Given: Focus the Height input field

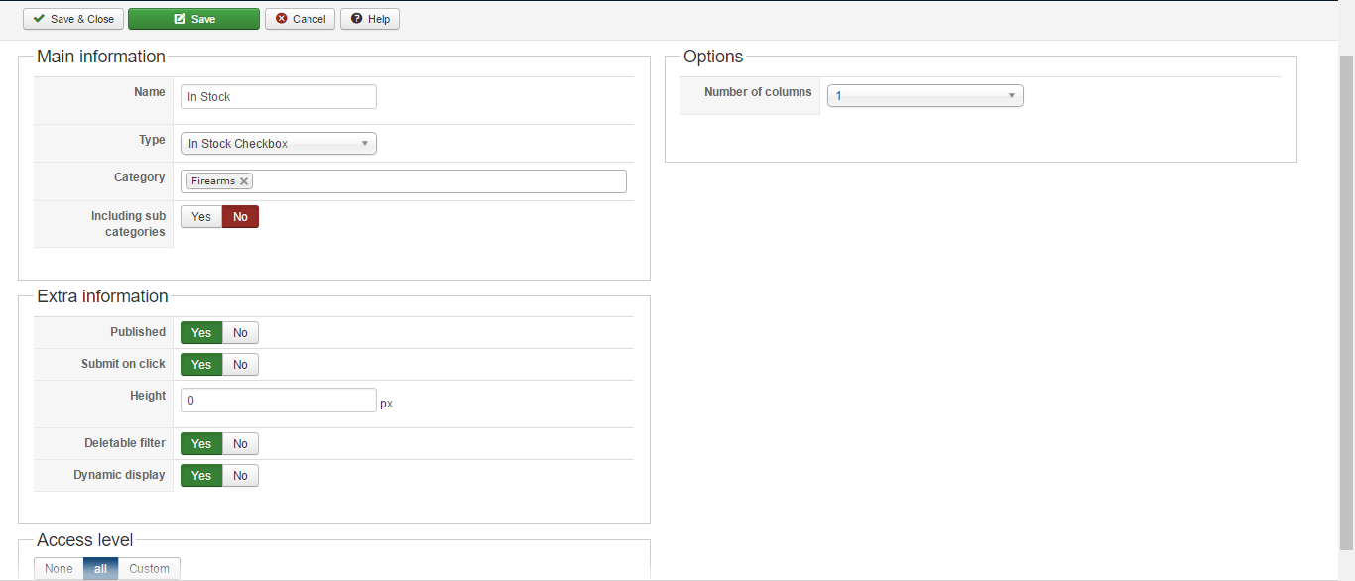Looking at the screenshot, I should (279, 401).
